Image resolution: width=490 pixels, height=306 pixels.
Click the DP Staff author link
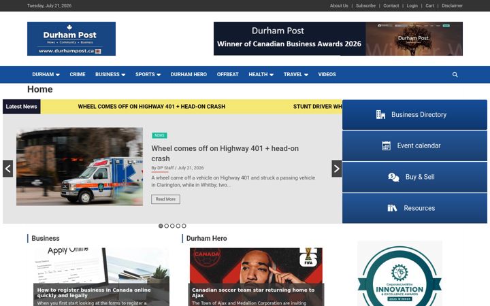point(165,168)
